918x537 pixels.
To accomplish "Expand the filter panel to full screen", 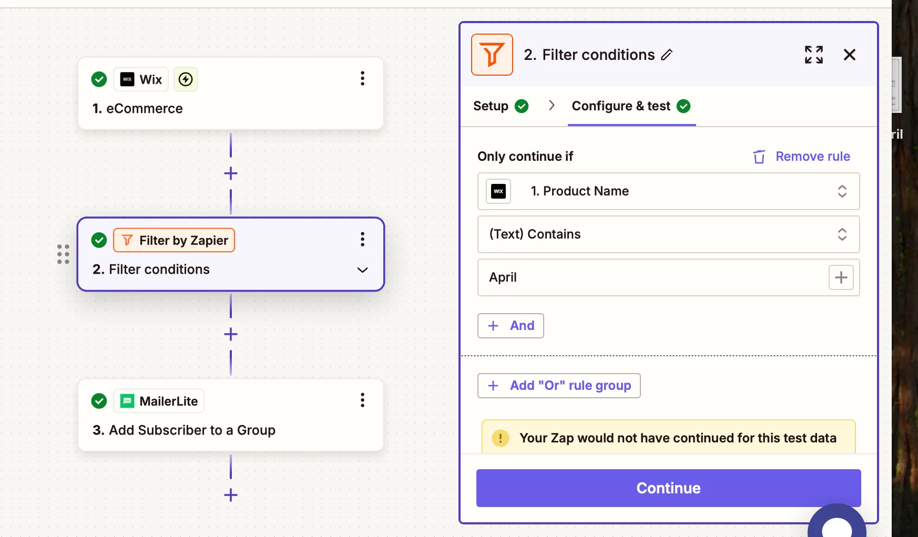I will [x=814, y=55].
